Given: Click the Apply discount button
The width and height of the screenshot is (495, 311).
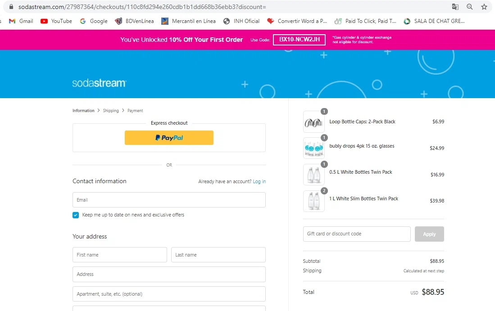Looking at the screenshot, I should point(429,234).
